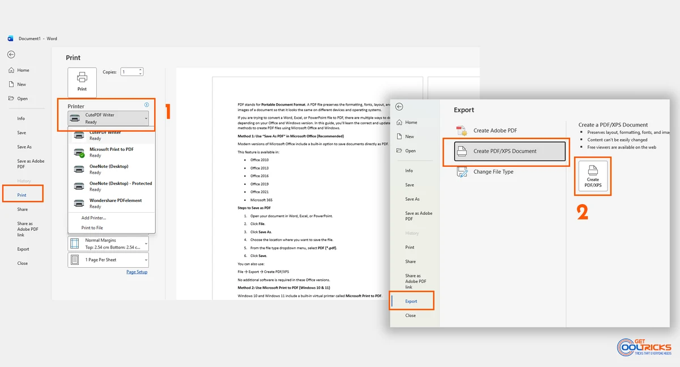Select Info in the Export window sidebar

pos(409,171)
